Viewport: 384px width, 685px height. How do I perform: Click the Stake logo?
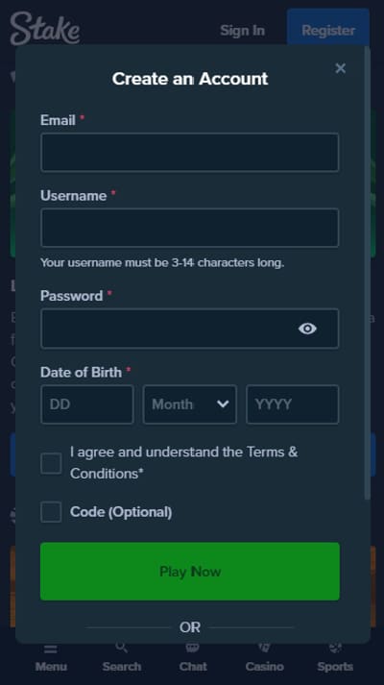click(x=45, y=28)
